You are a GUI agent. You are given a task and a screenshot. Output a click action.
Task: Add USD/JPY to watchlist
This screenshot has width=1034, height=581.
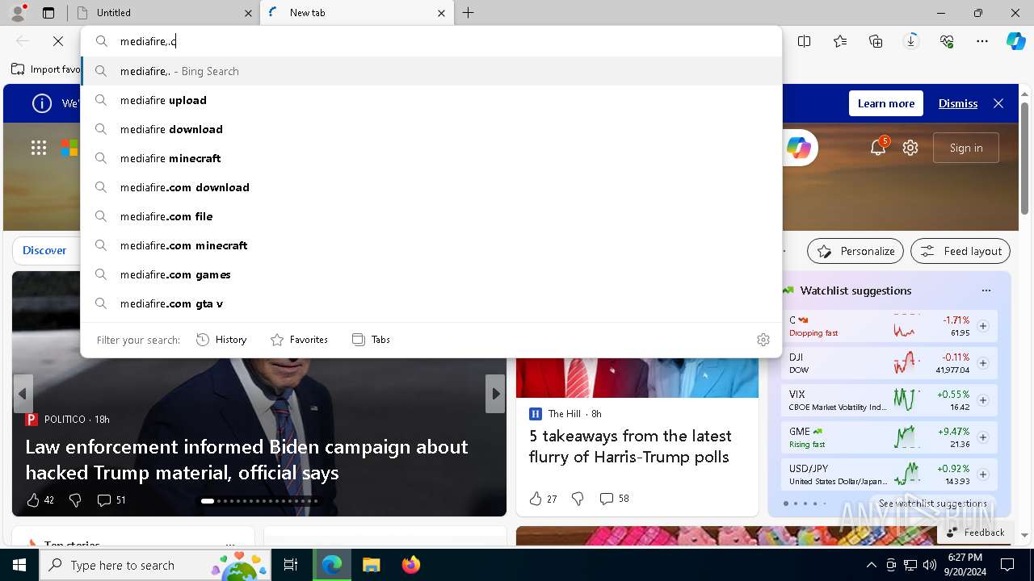[983, 474]
